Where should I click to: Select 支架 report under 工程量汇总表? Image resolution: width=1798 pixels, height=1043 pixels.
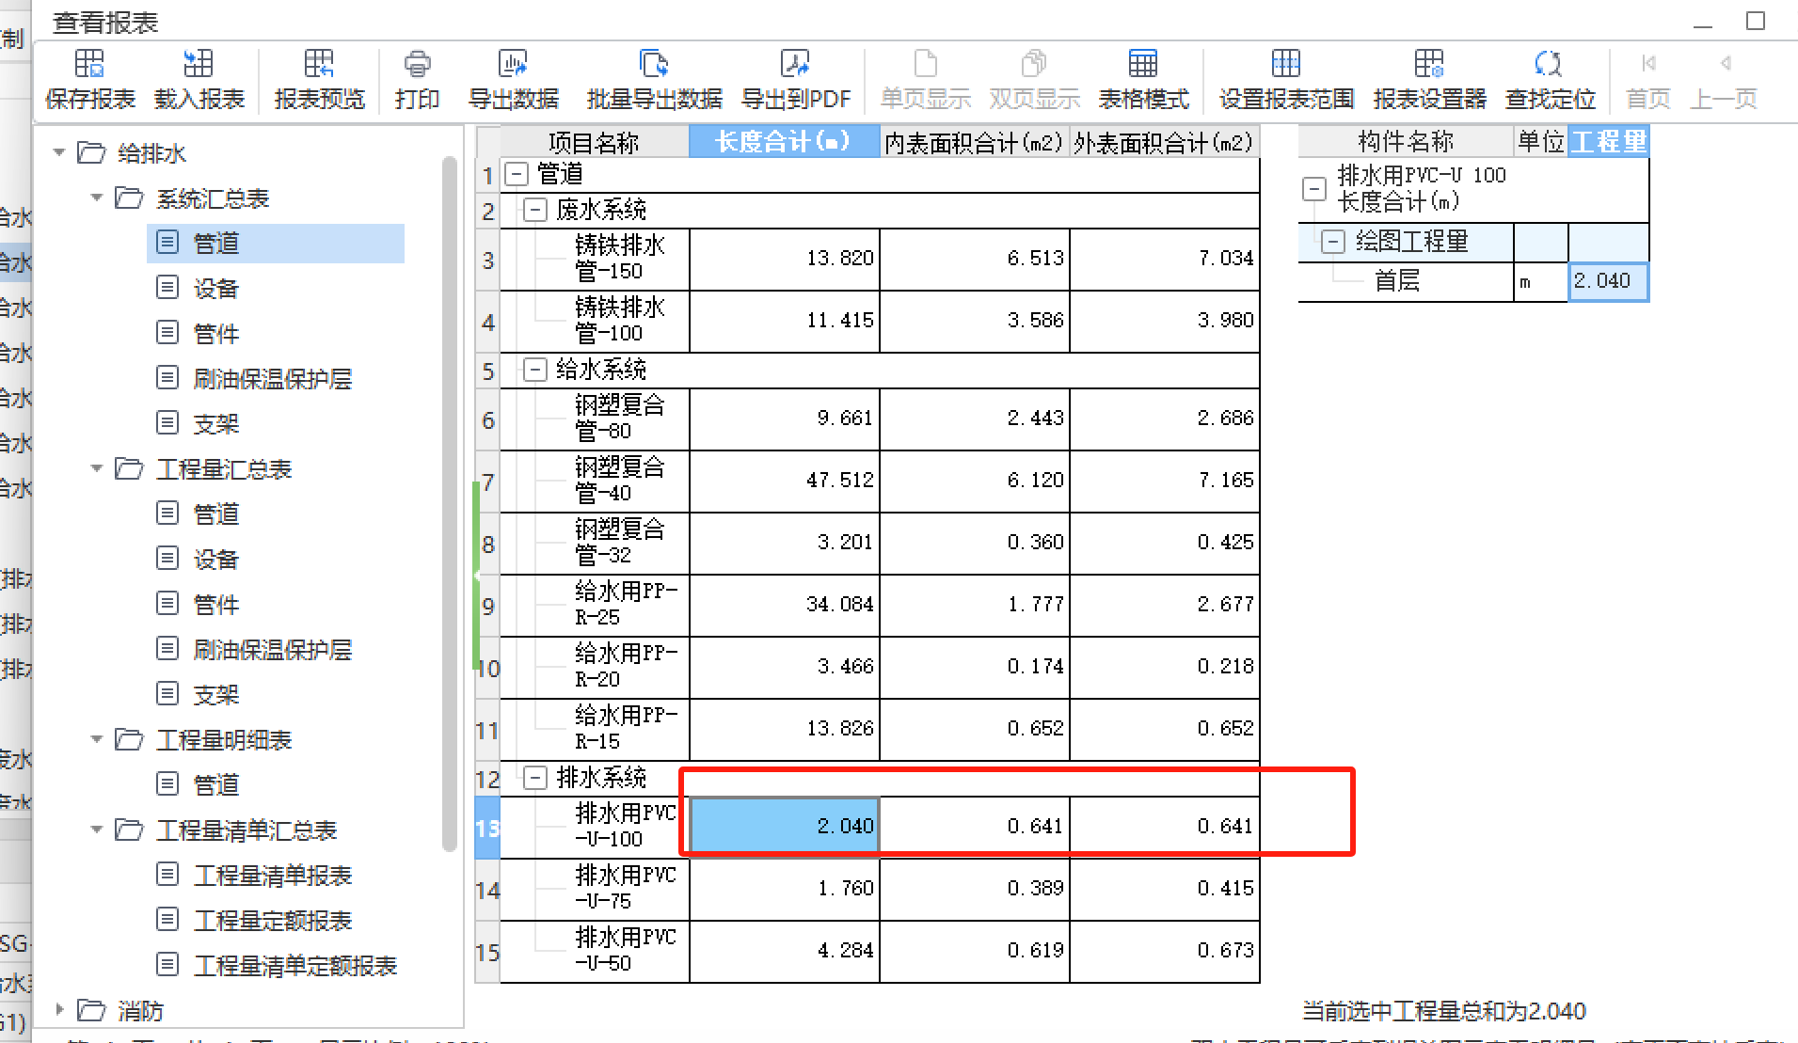[215, 694]
